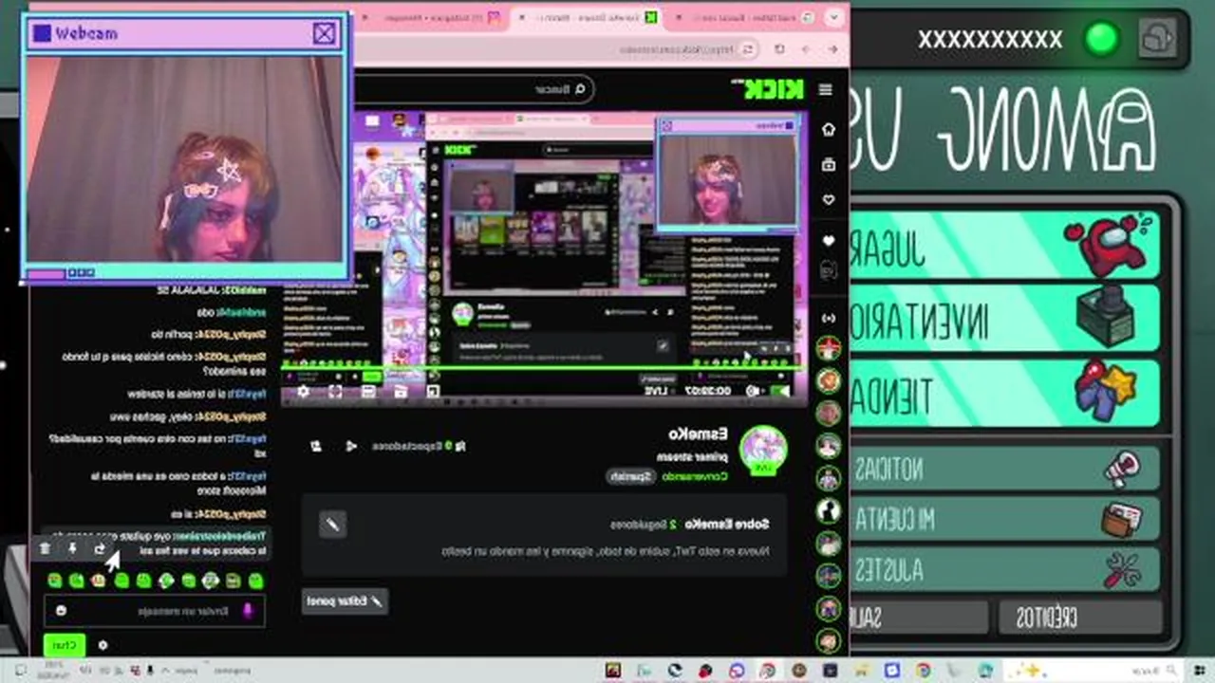1215x683 pixels.
Task: Switch to the Kick stream browser tab
Action: (589, 18)
